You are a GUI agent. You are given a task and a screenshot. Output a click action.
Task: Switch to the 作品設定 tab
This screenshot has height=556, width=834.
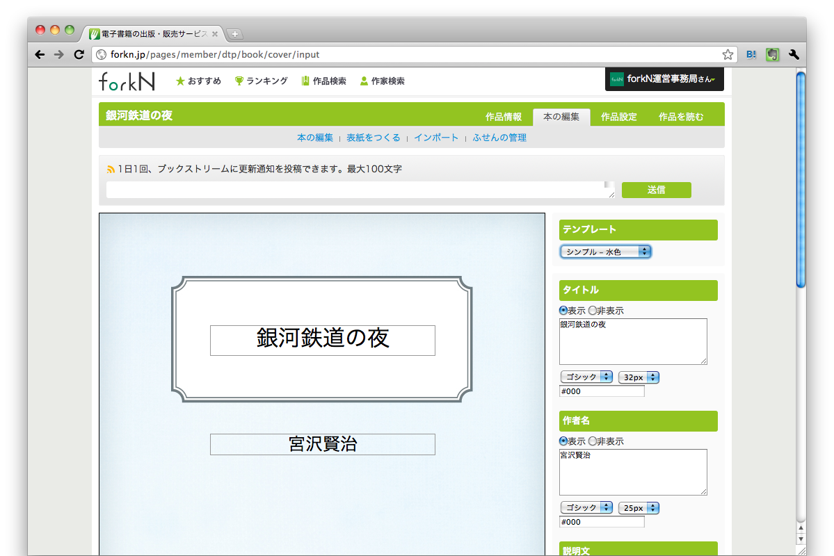(618, 117)
